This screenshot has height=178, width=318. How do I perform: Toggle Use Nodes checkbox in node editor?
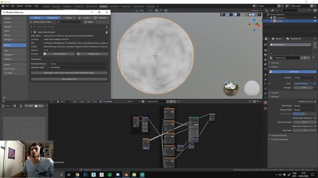coord(100,101)
